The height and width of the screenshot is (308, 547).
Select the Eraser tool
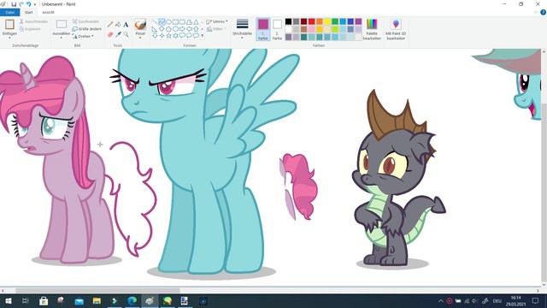(110, 34)
